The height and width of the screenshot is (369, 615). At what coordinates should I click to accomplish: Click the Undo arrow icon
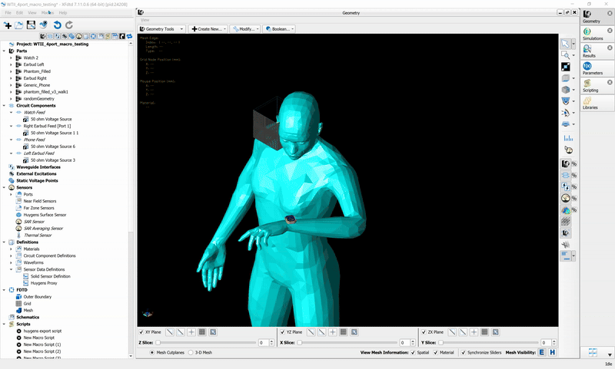pos(57,25)
